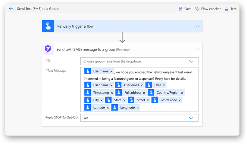Click the Longitude token label

[127, 108]
